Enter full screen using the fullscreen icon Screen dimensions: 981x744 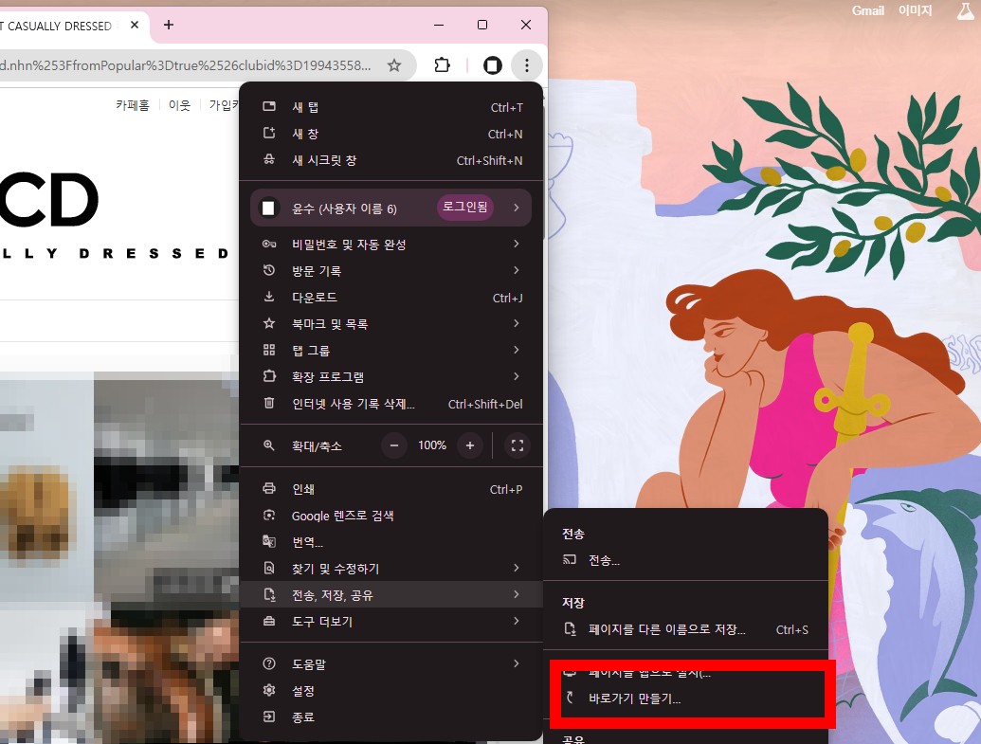tap(517, 445)
